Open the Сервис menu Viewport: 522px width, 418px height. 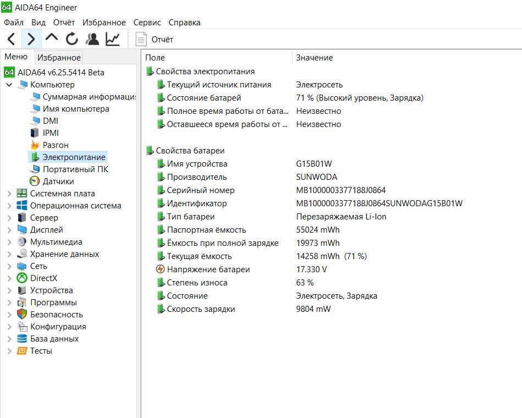pos(147,23)
